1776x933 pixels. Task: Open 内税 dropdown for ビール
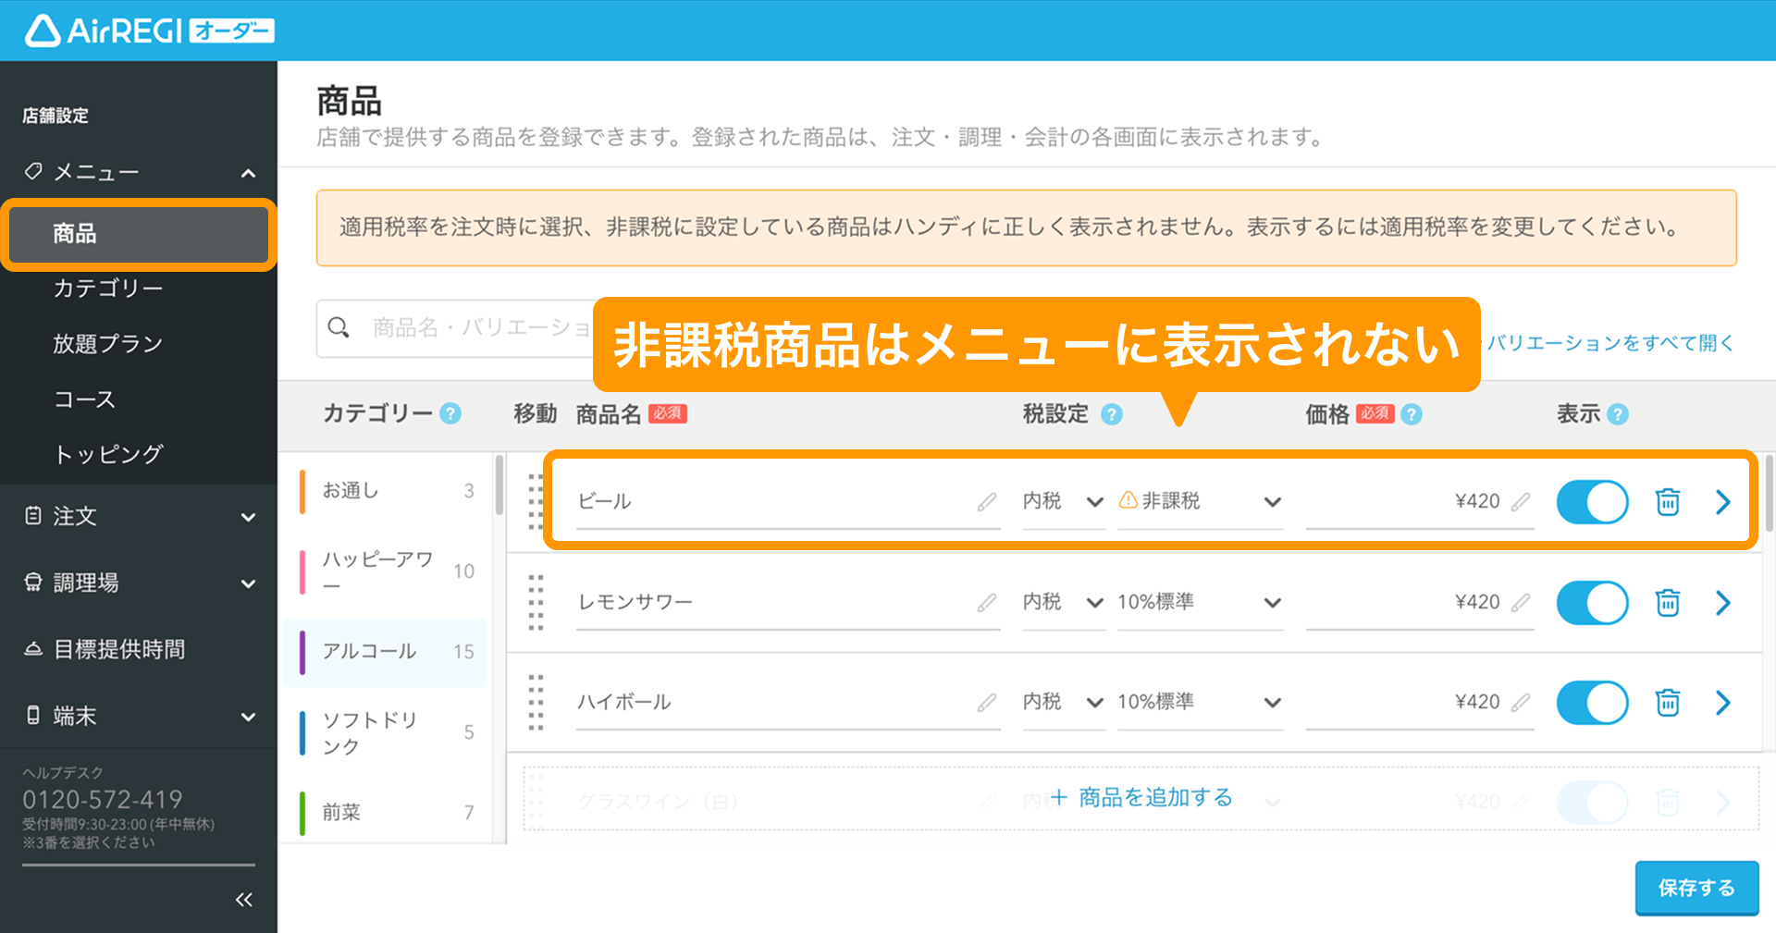(x=1064, y=502)
